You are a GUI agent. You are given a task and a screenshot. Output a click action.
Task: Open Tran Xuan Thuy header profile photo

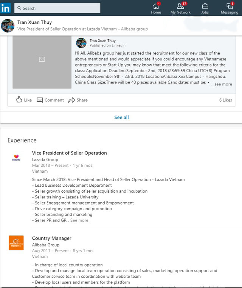[8, 25]
